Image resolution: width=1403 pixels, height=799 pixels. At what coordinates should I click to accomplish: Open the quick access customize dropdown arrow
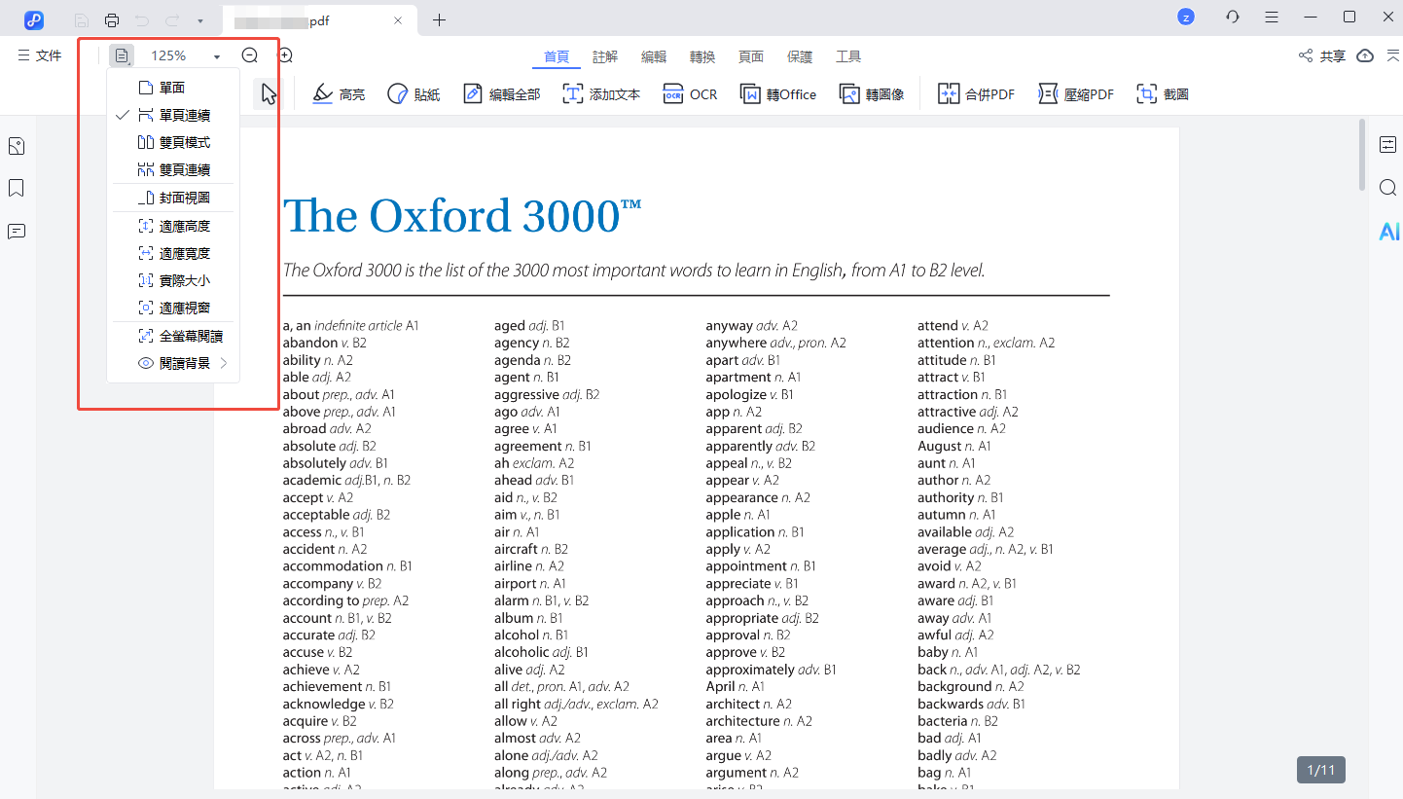[199, 20]
